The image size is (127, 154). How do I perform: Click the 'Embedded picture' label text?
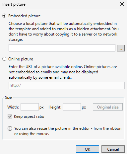click(25, 16)
